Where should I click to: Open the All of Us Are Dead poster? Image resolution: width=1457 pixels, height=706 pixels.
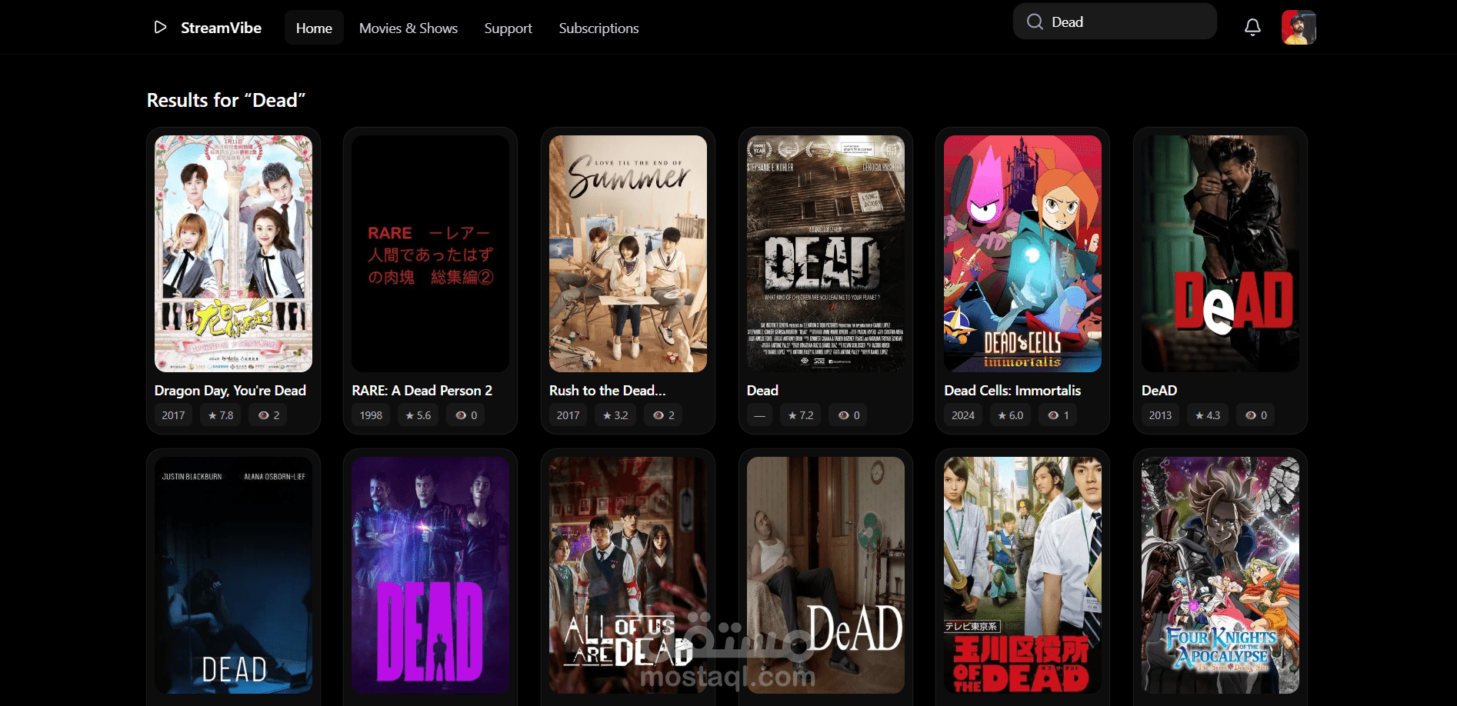pos(628,575)
